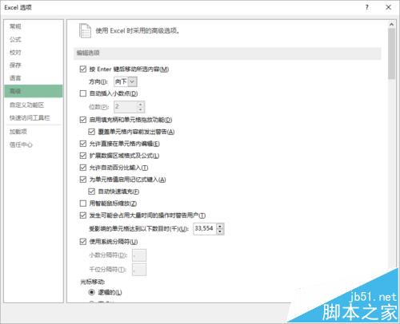Decrease the affected cells count spinner

[220, 231]
